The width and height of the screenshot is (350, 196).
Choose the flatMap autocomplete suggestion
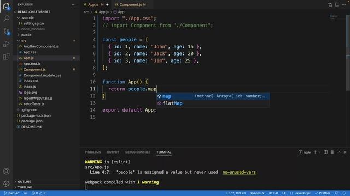pyautogui.click(x=213, y=103)
